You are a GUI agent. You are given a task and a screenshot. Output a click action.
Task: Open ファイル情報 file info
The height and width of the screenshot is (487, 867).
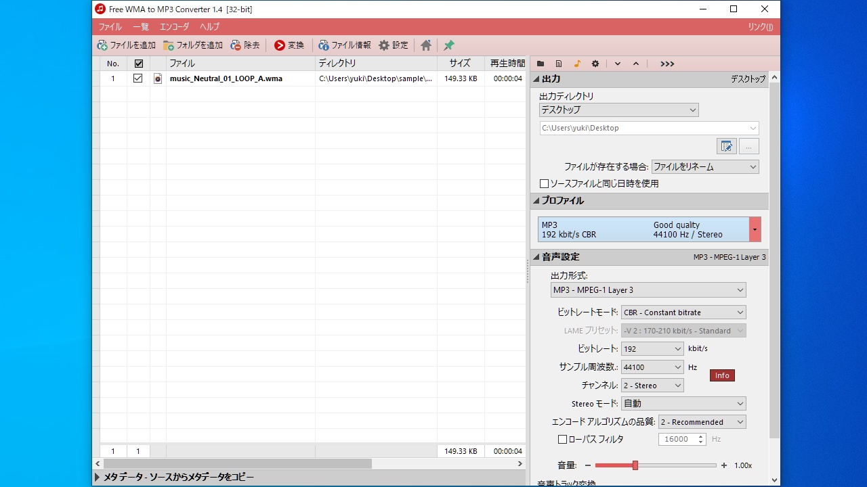[345, 45]
